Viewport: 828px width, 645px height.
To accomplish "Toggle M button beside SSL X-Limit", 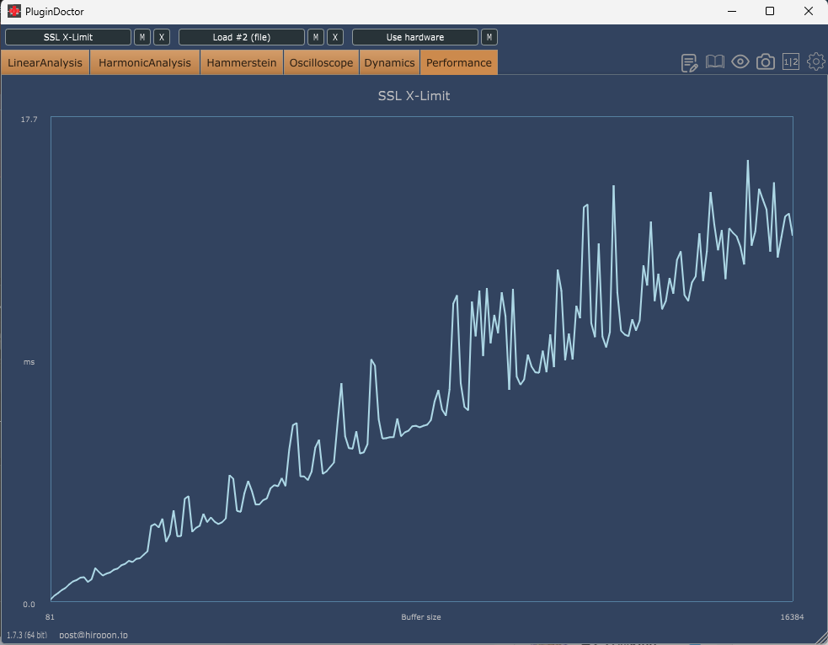I will 142,37.
